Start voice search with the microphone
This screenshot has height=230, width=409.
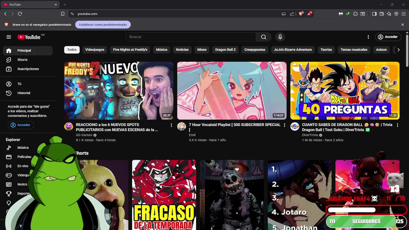point(280,37)
